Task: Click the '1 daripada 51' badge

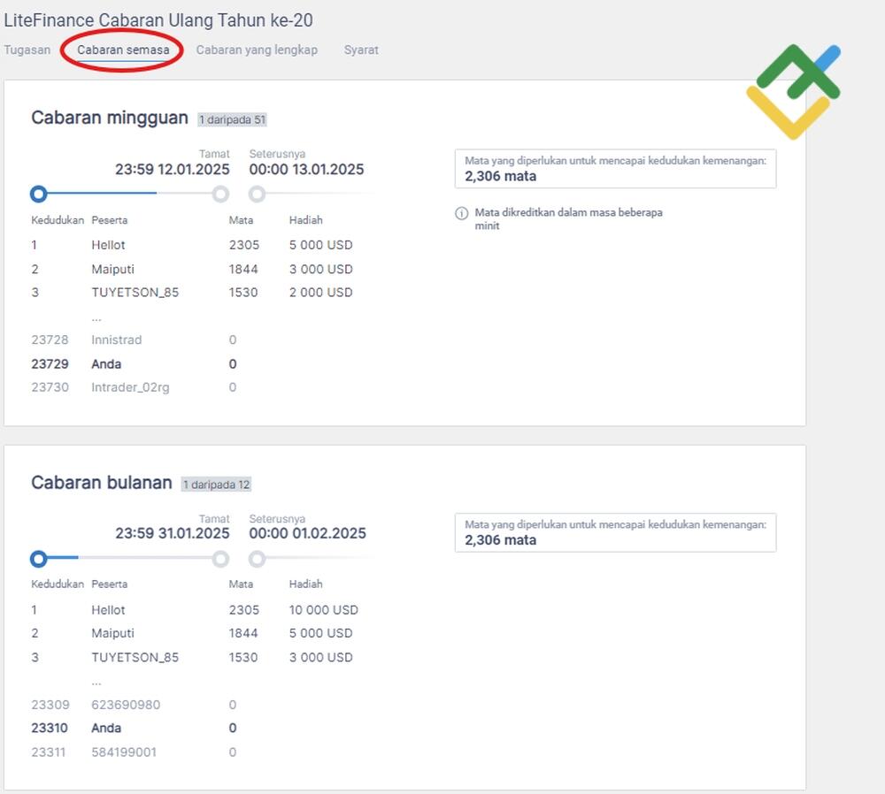Action: 232,119
